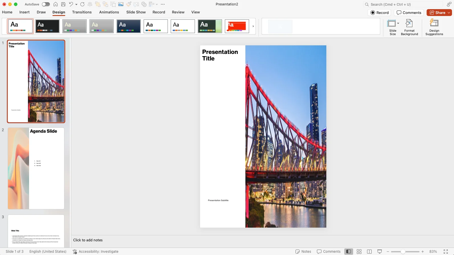Save the presentation with the floppy disk icon
Viewport: 454px width, 255px height.
point(63,4)
